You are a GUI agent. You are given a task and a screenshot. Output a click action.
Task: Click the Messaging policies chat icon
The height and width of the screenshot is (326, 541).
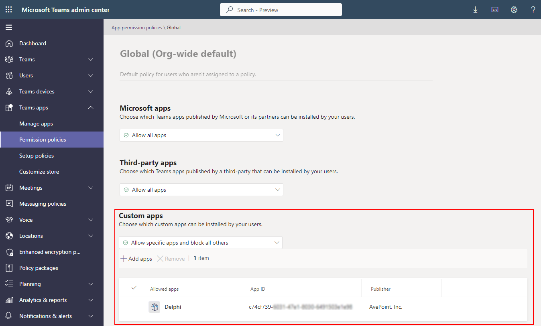tap(9, 204)
